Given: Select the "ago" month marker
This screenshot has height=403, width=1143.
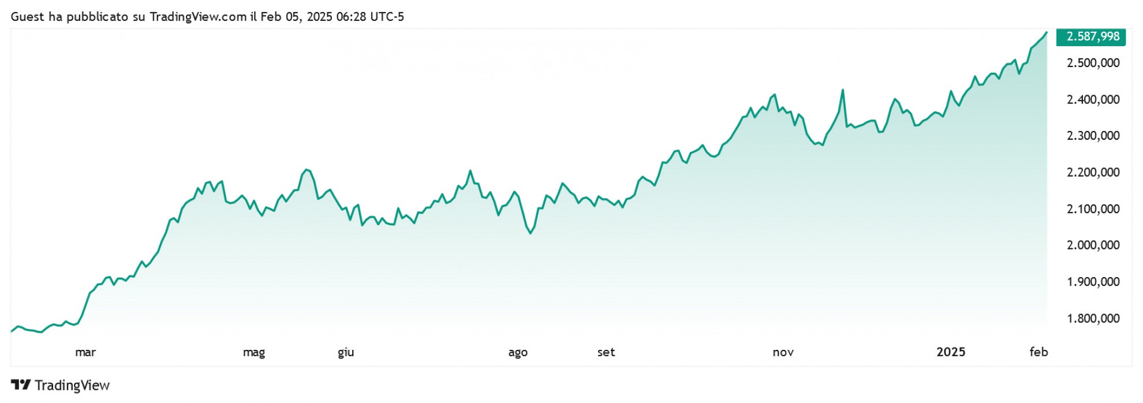Looking at the screenshot, I should tap(518, 352).
